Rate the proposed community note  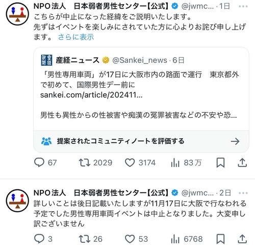point(141,141)
